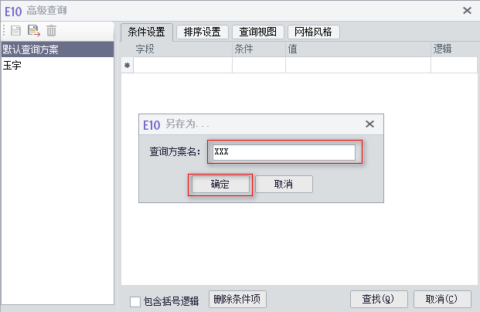Viewport: 480px width, 312px height.
Task: Click the trash delete scheme icon
Action: coord(52,31)
